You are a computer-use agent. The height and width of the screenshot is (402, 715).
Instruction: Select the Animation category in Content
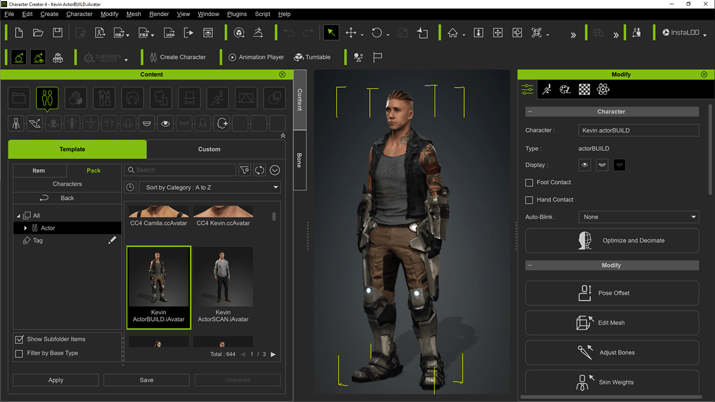click(217, 98)
